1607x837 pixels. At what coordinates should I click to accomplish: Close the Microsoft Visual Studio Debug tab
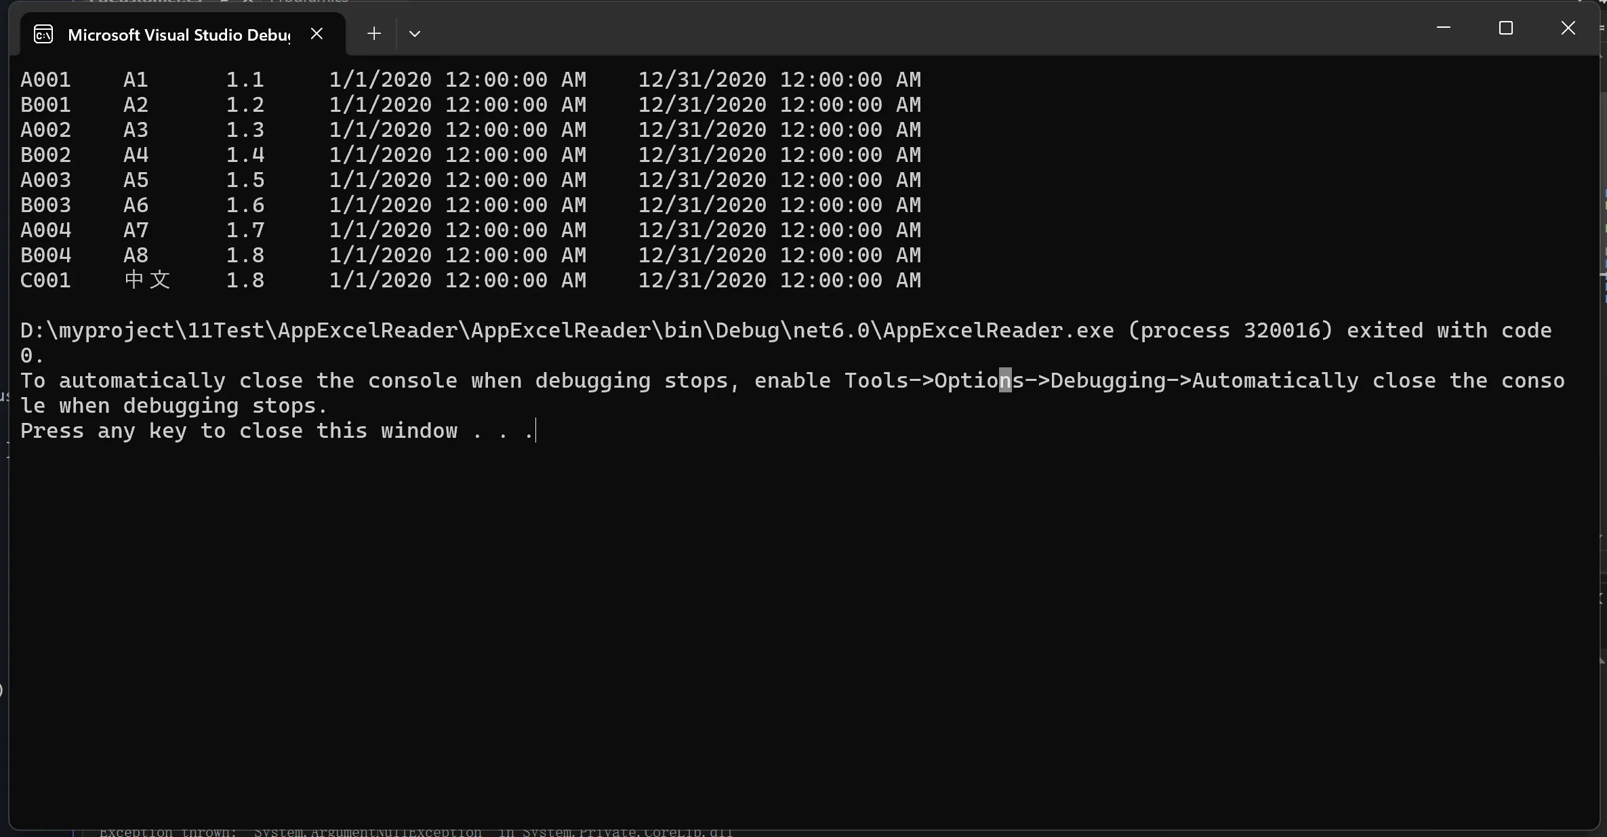317,34
